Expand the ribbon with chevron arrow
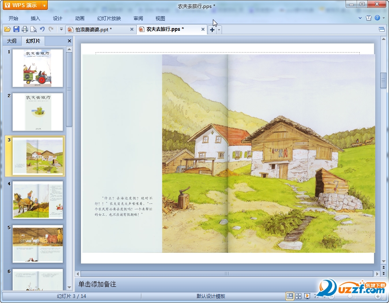 pyautogui.click(x=360, y=18)
